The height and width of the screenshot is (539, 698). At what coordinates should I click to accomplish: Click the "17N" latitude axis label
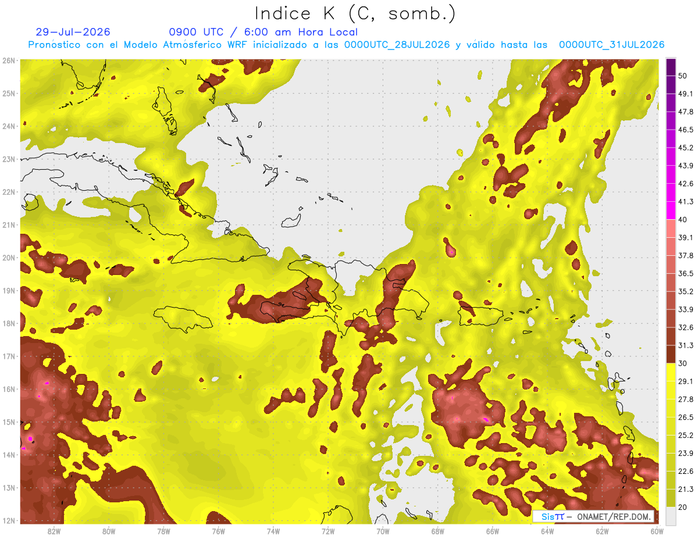point(9,356)
